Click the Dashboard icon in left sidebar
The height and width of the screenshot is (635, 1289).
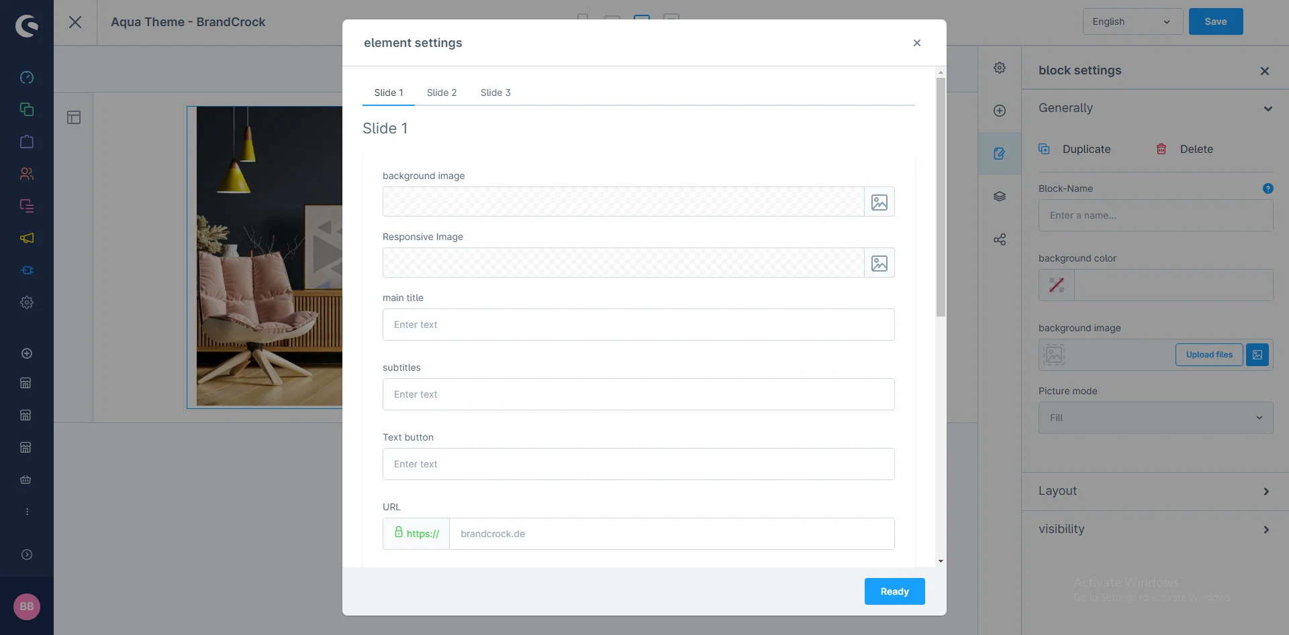coord(27,77)
